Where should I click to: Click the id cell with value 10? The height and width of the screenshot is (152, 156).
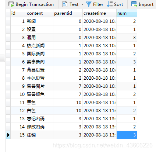[x=18, y=94]
